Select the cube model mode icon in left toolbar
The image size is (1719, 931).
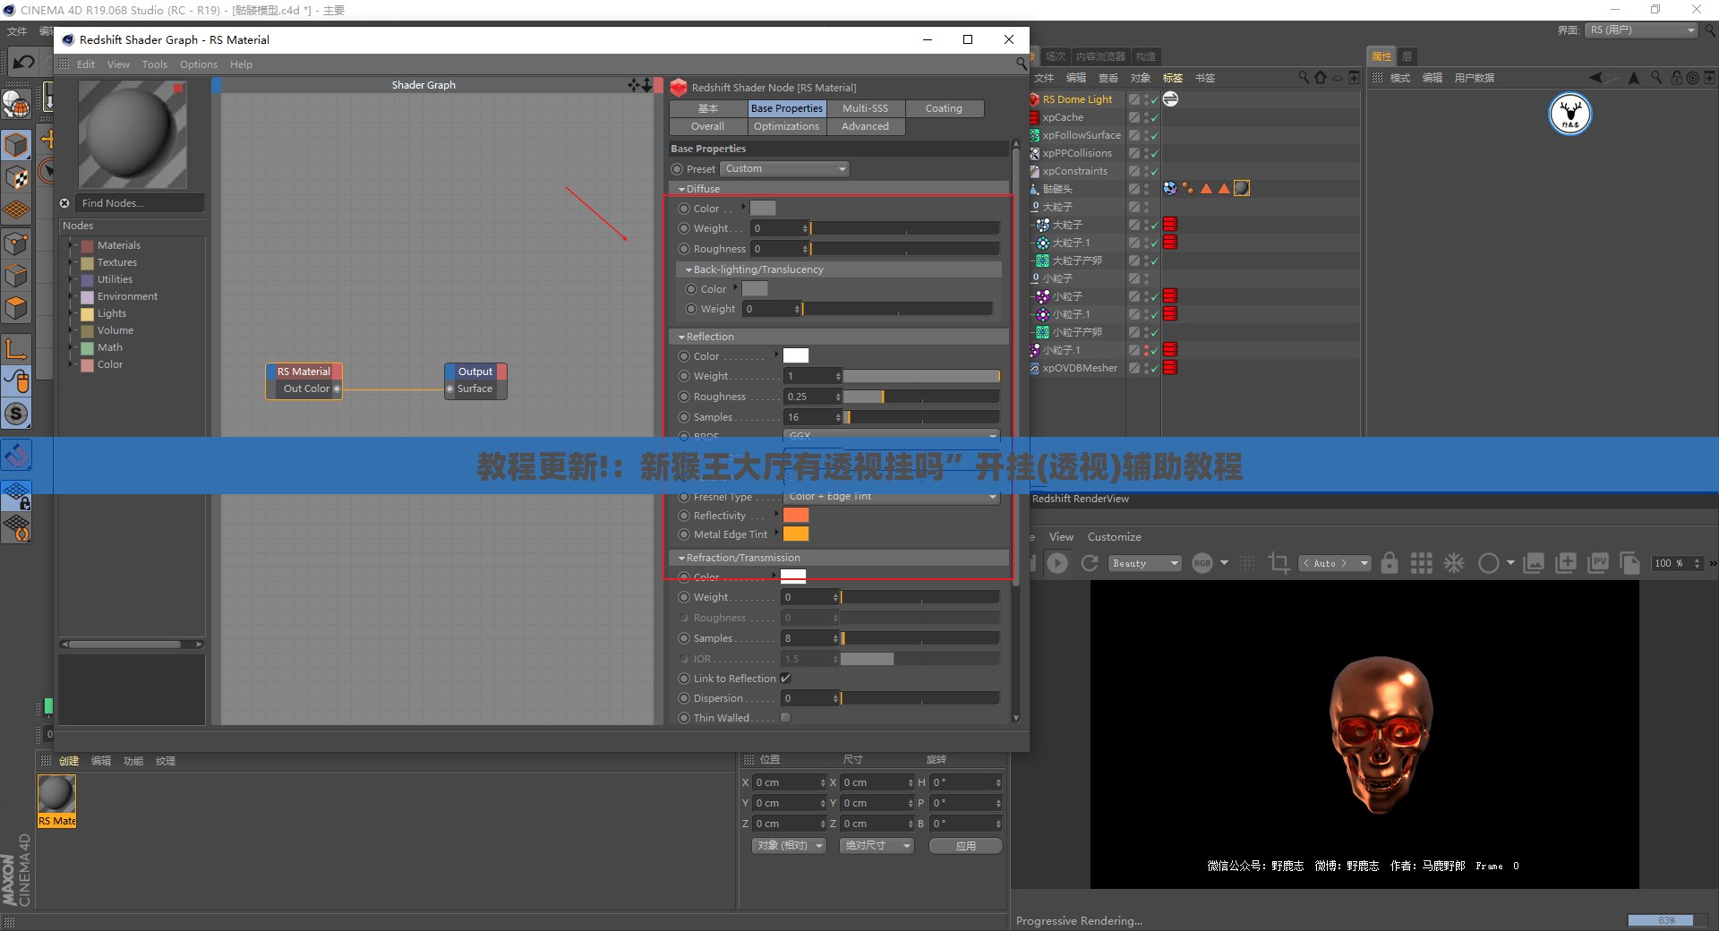point(16,145)
